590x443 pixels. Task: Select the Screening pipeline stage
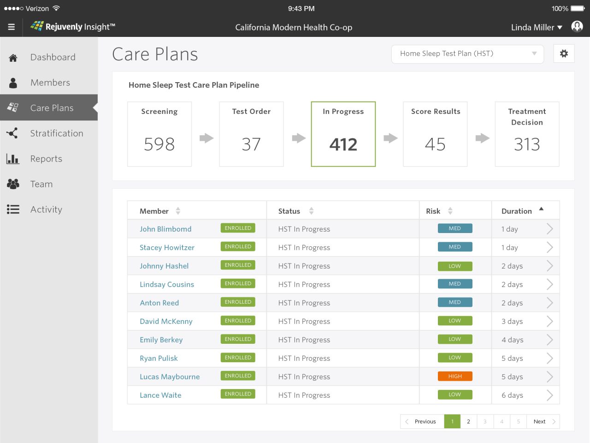(x=159, y=134)
